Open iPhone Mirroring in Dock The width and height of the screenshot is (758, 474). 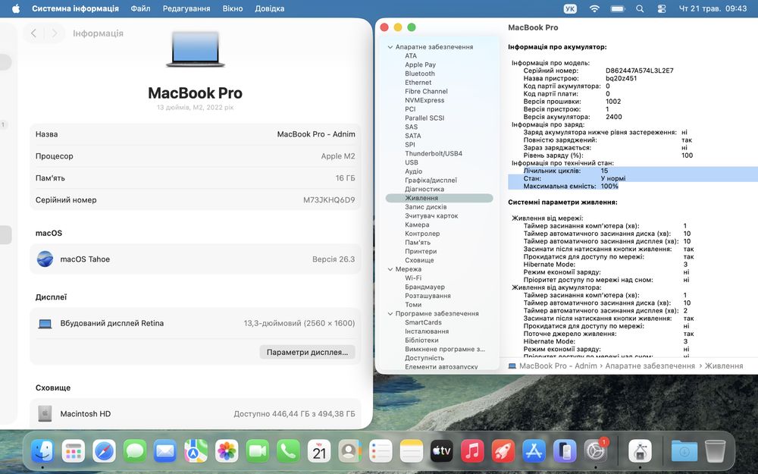pyautogui.click(x=565, y=452)
